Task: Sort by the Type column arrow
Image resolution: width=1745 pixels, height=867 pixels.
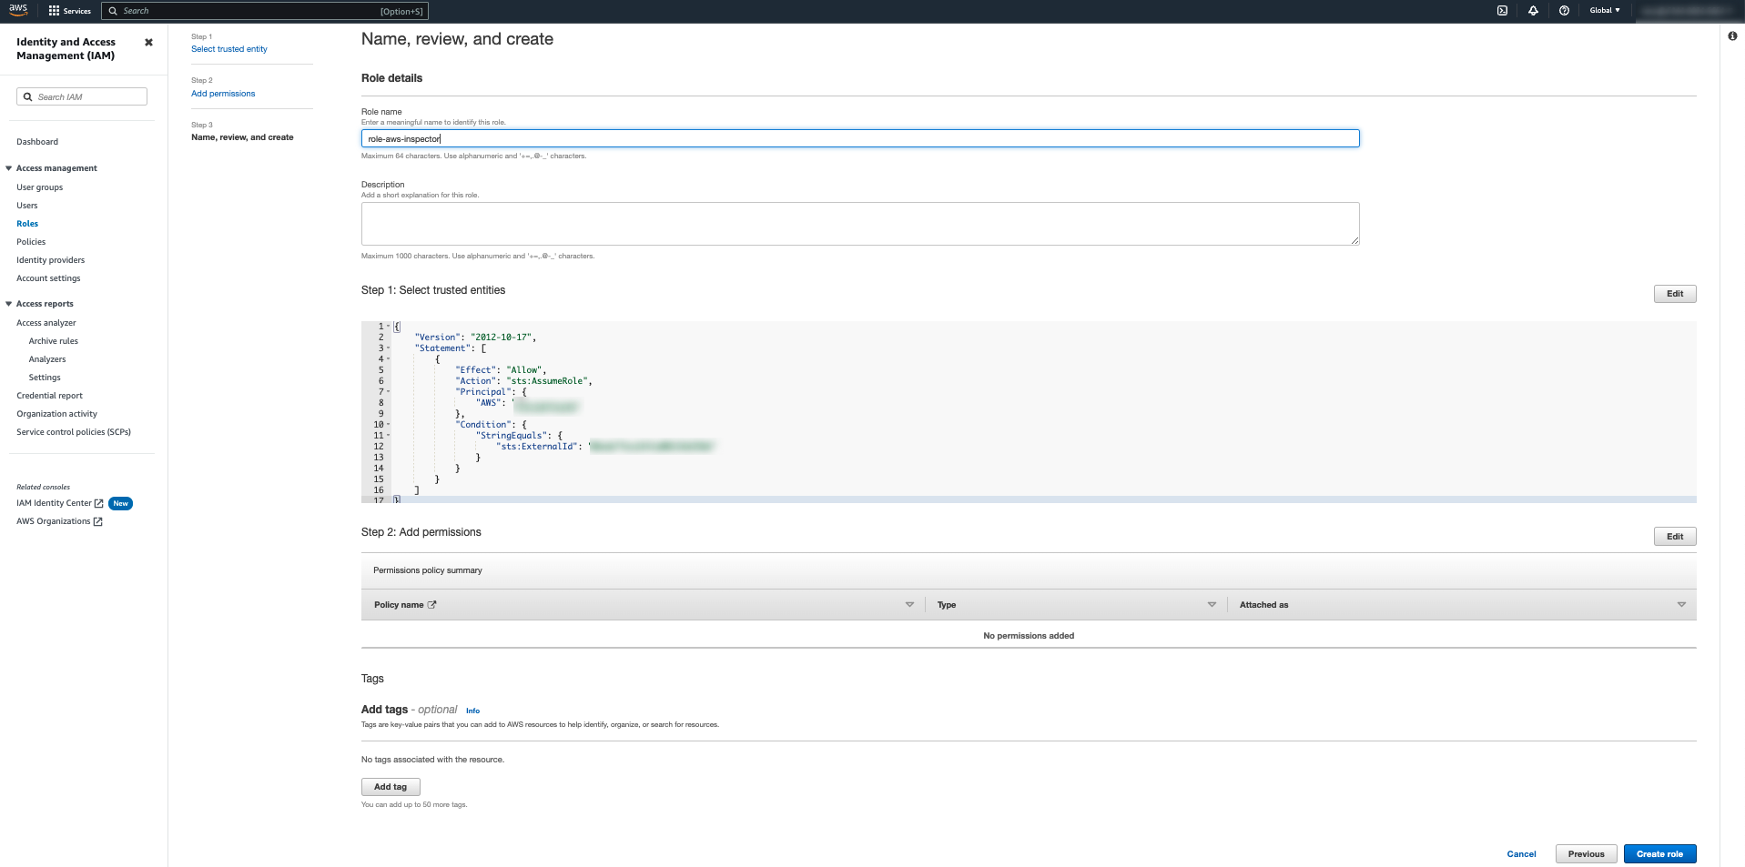Action: pos(1212,604)
